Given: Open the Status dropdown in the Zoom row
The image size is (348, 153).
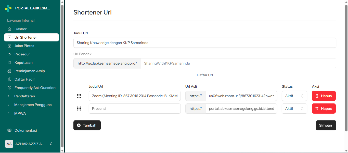Looking at the screenshot, I should tap(294, 96).
